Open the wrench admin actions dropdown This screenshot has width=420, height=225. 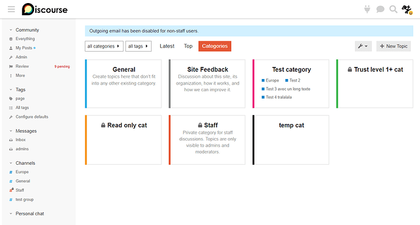point(363,46)
